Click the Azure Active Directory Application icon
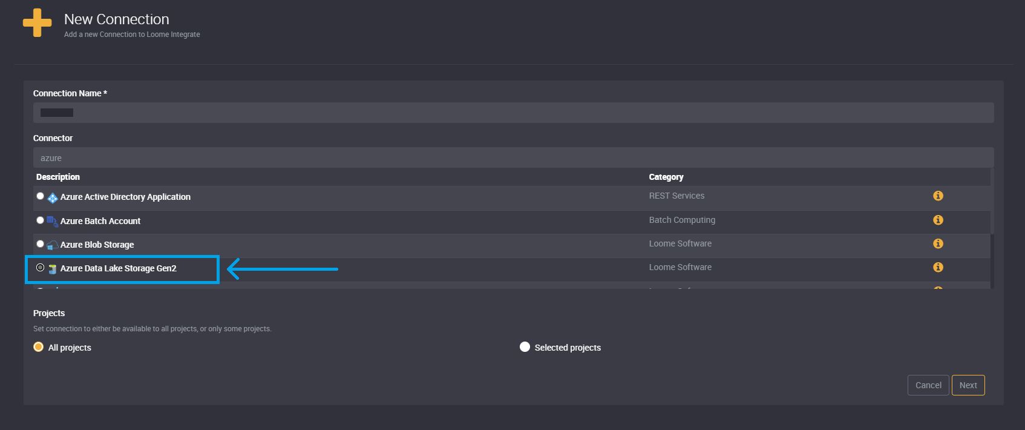The image size is (1025, 430). 53,197
